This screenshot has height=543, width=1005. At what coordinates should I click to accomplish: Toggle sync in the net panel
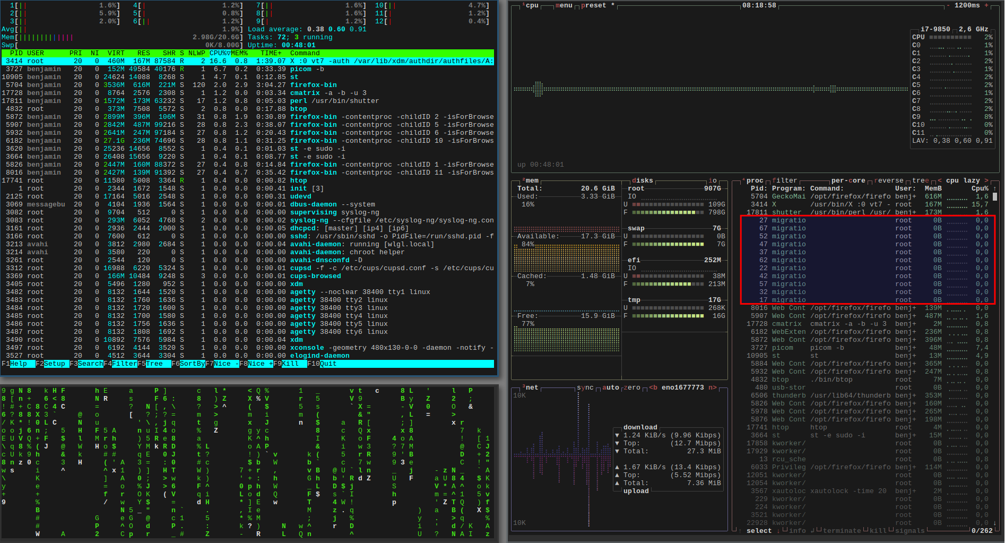(585, 387)
